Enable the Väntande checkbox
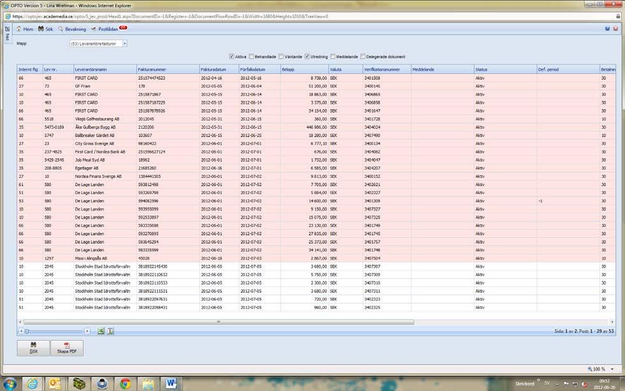 pyautogui.click(x=281, y=57)
